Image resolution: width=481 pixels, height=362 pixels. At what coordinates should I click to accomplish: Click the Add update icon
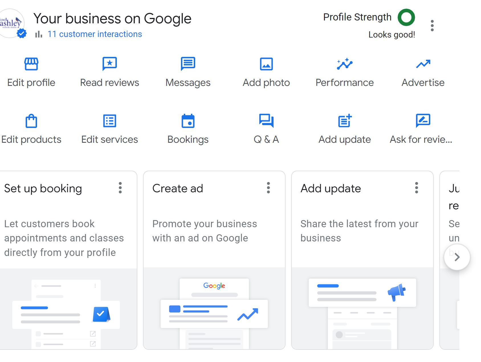pos(345,121)
